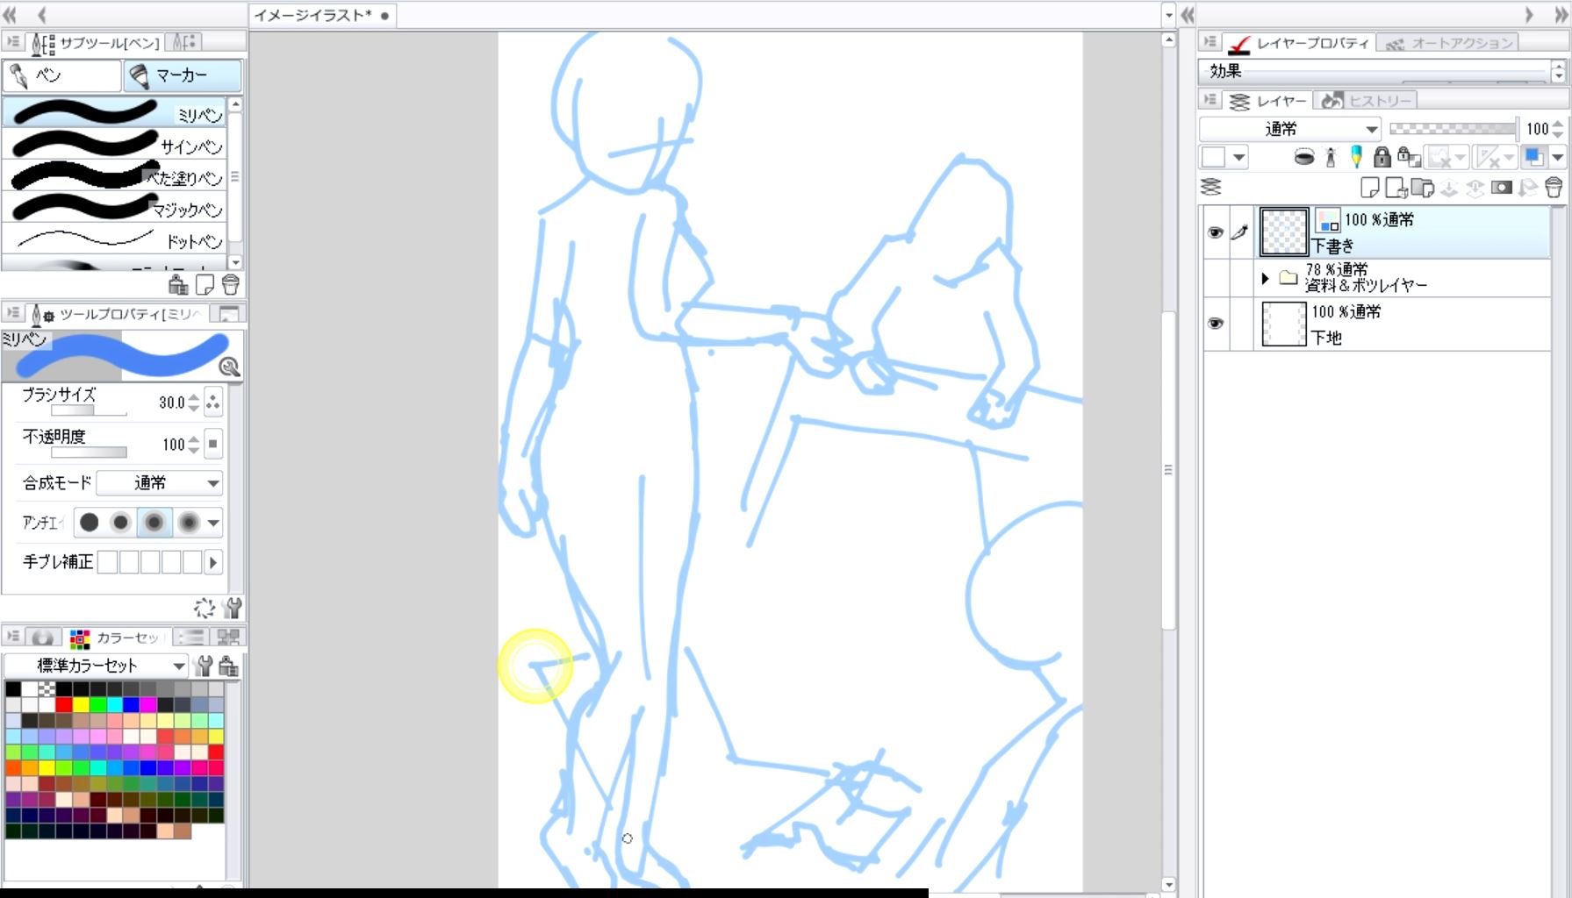Toggle set as draft layer pencil icon
Viewport: 1572px width, 898px height.
point(1356,158)
